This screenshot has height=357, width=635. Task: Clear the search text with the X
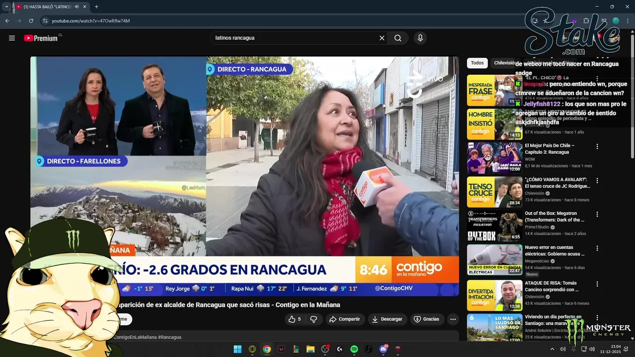(x=382, y=38)
